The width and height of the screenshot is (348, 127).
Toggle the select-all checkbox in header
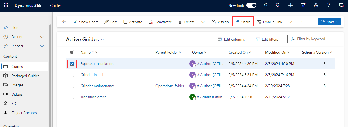[x=72, y=52]
